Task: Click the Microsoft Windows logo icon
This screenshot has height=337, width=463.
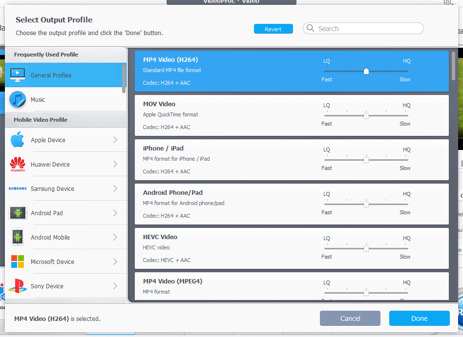Action: 18,262
